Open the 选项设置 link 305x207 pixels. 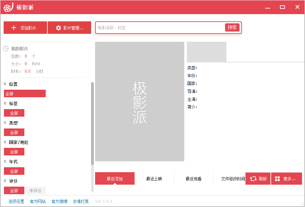click(x=16, y=201)
